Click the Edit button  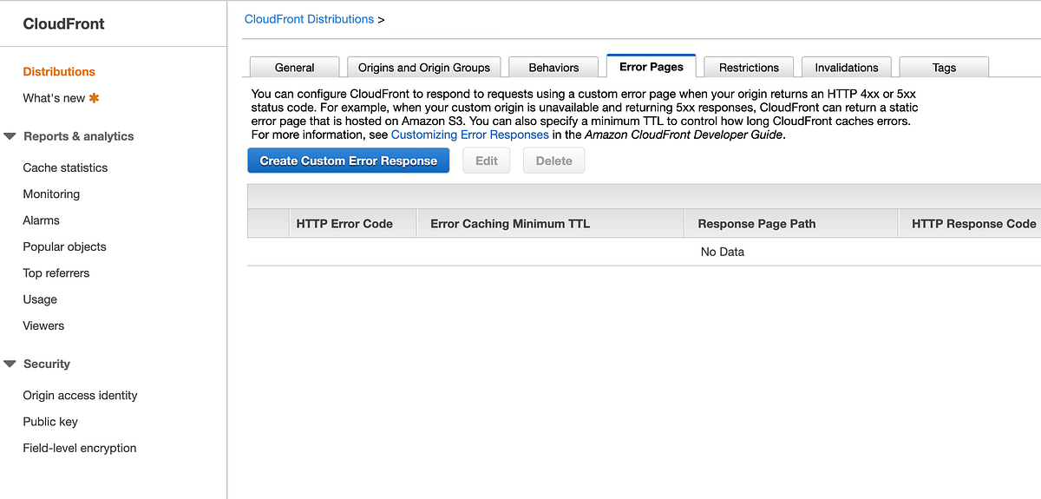[x=487, y=161]
